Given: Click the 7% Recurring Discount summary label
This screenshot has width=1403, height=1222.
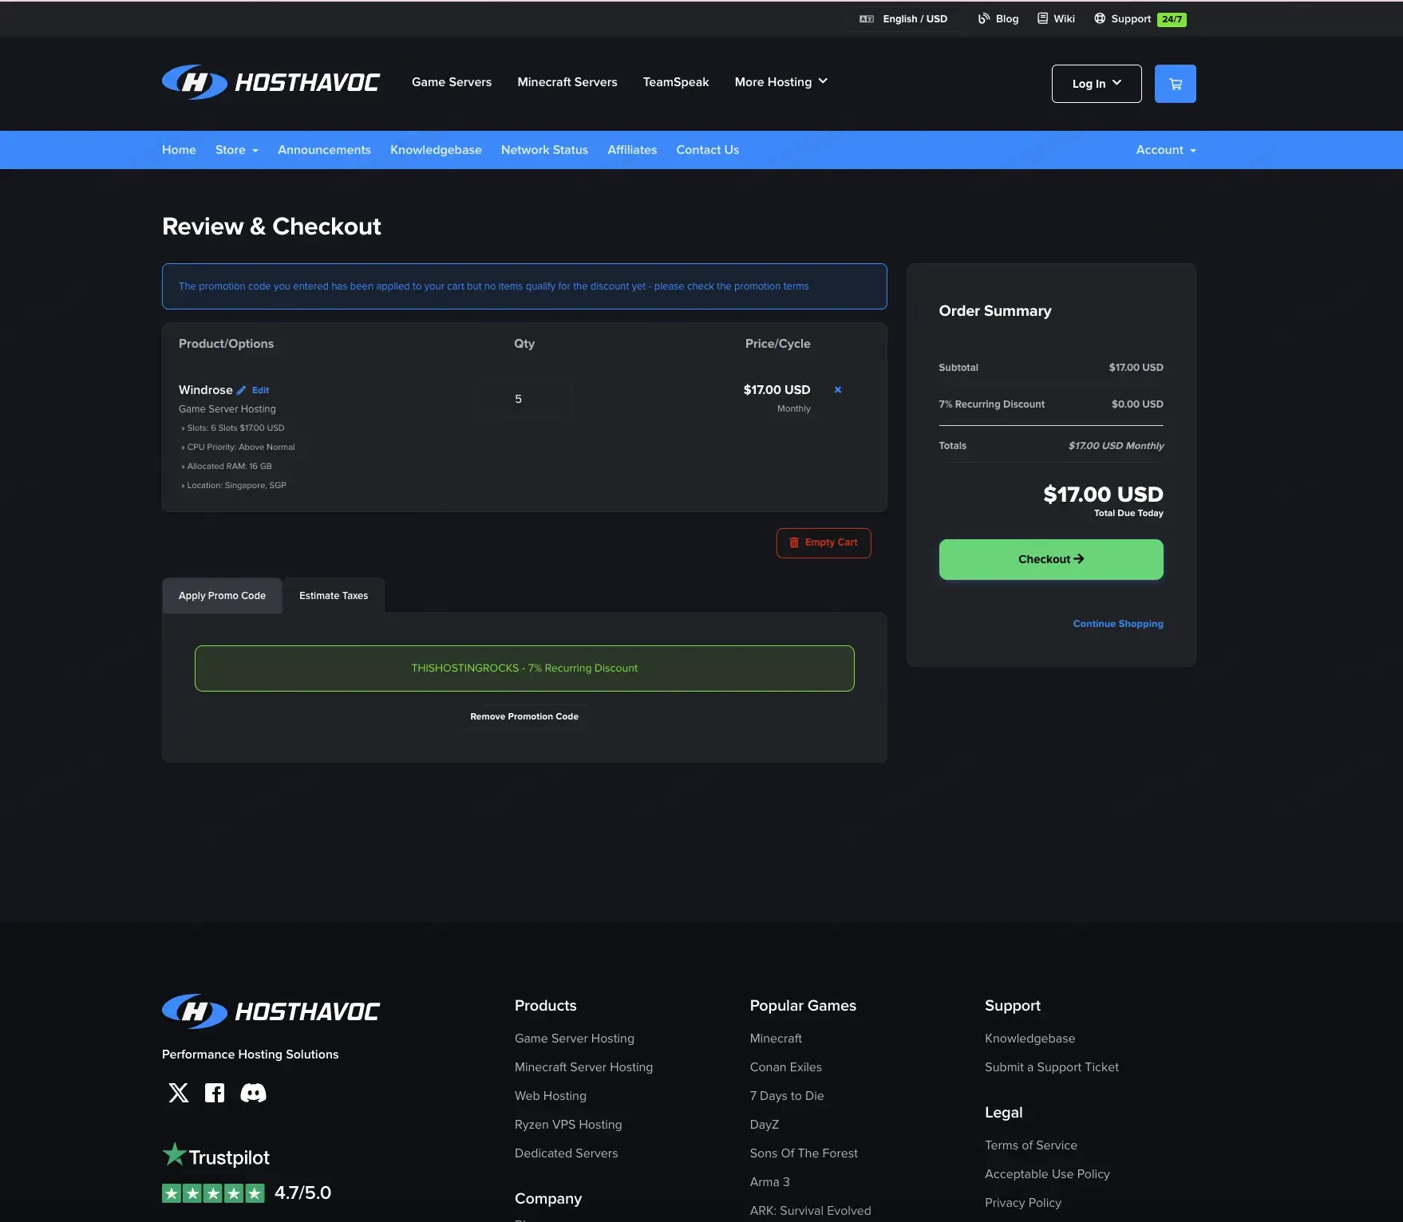Looking at the screenshot, I should coord(992,404).
